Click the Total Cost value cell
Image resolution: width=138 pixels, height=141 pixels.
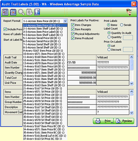82,78
